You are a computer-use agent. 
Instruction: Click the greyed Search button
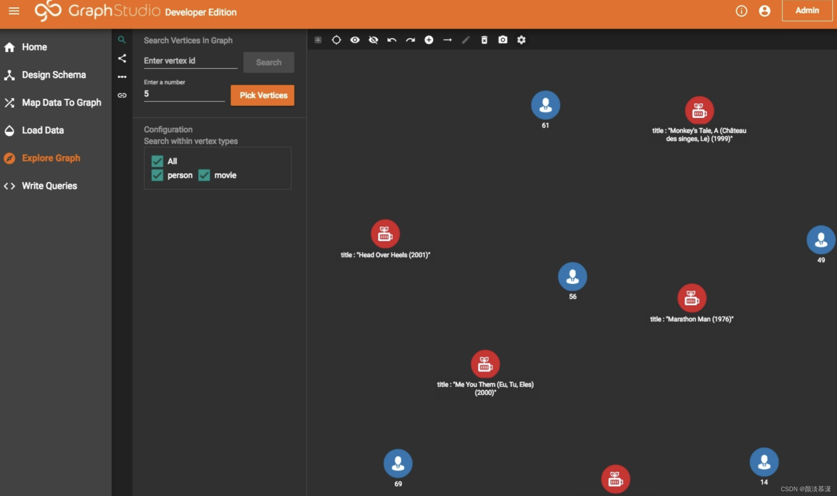tap(268, 62)
